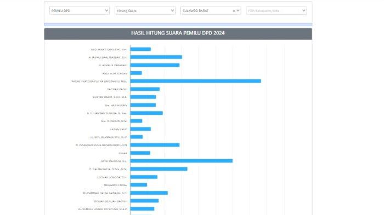Expand the Hitung Suara dropdown
384x215 pixels.
point(145,10)
